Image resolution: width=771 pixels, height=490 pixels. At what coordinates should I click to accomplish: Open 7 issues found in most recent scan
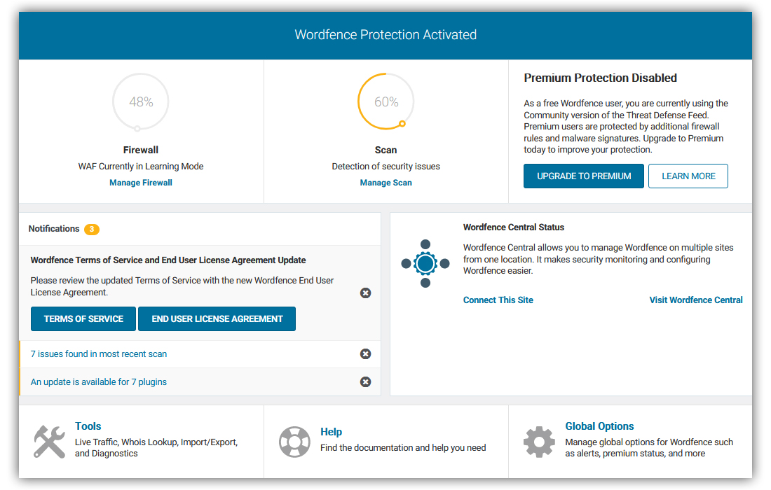tap(99, 354)
